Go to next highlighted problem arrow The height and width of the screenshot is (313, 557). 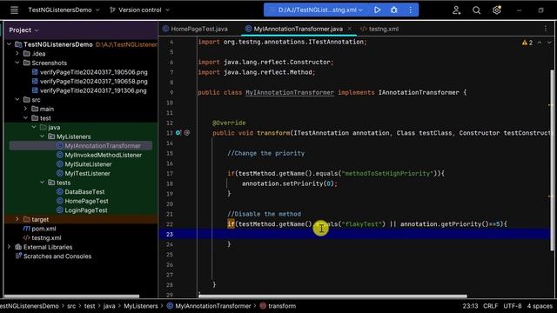pyautogui.click(x=549, y=43)
